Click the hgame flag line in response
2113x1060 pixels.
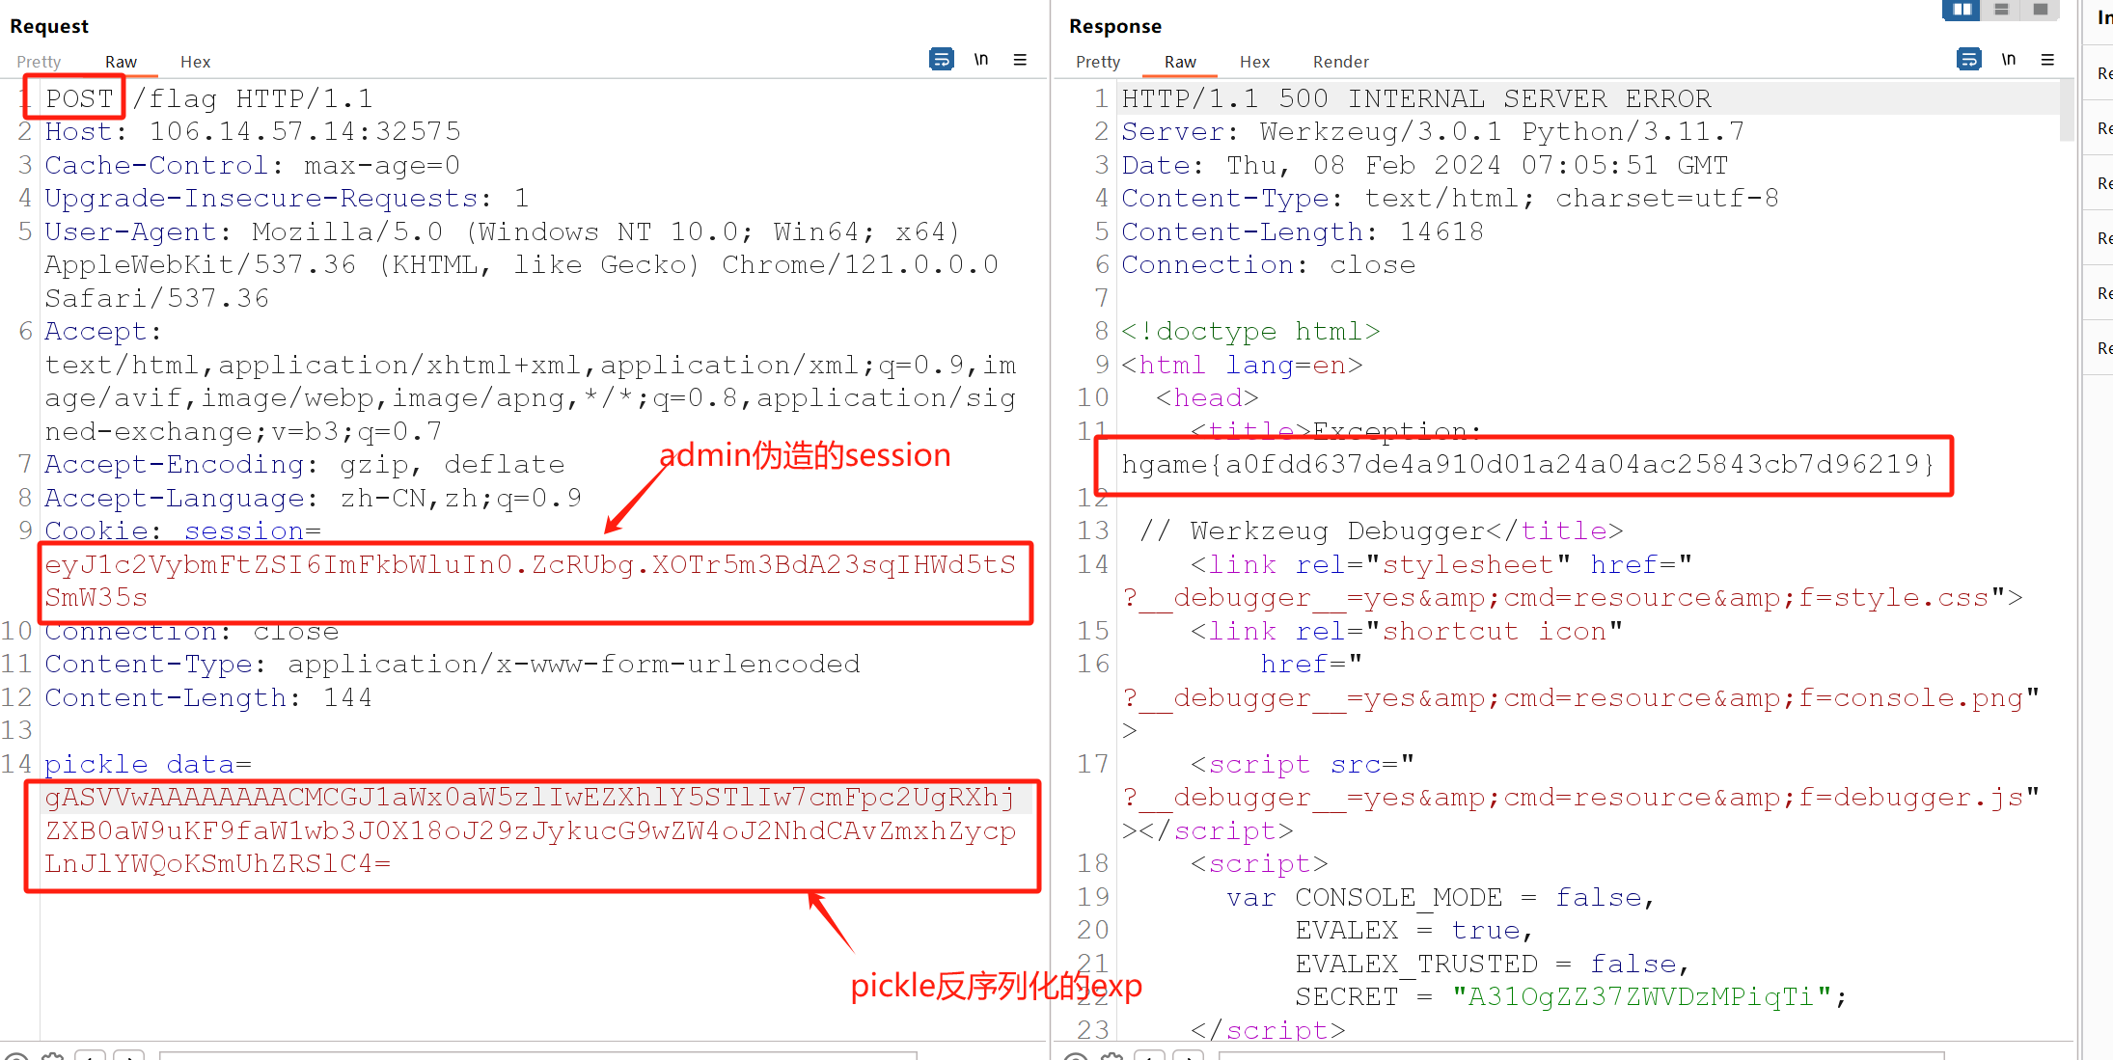[x=1526, y=465]
